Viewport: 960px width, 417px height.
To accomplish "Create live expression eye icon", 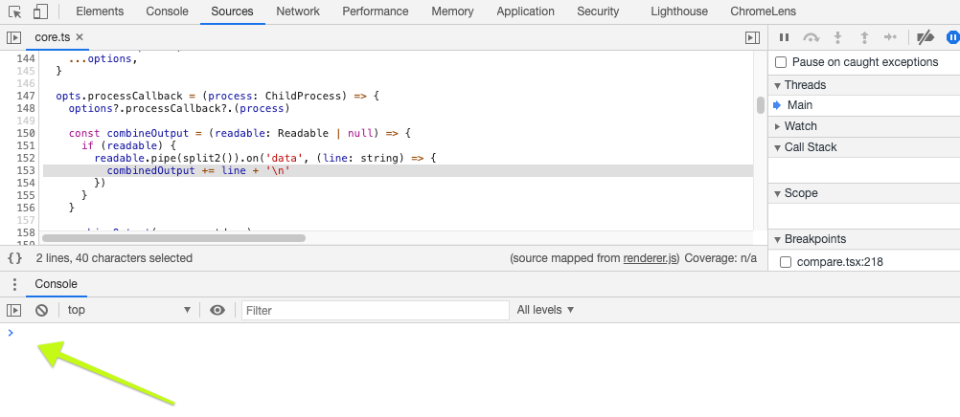I will click(217, 310).
